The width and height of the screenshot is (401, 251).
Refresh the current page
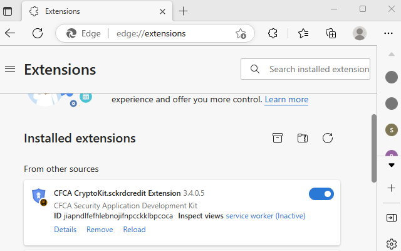click(38, 33)
